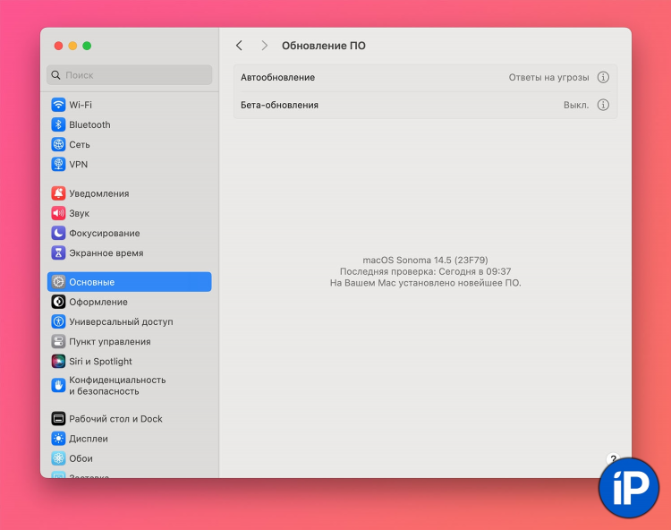Image resolution: width=671 pixels, height=530 pixels.
Task: Click the Бета-обновления label
Action: coord(279,105)
